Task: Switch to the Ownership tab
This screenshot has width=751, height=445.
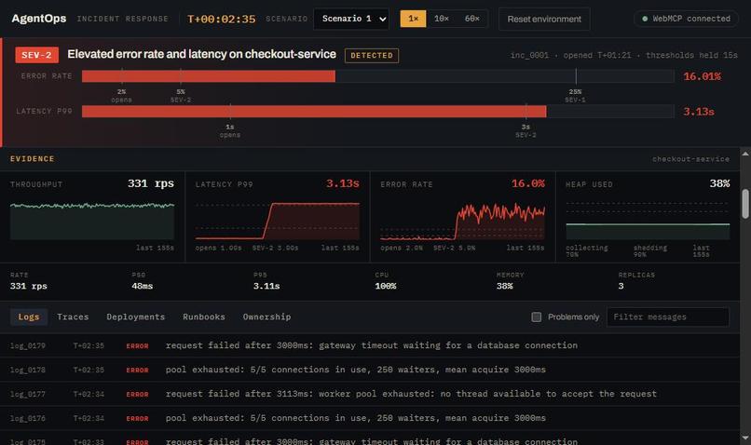Action: click(266, 317)
